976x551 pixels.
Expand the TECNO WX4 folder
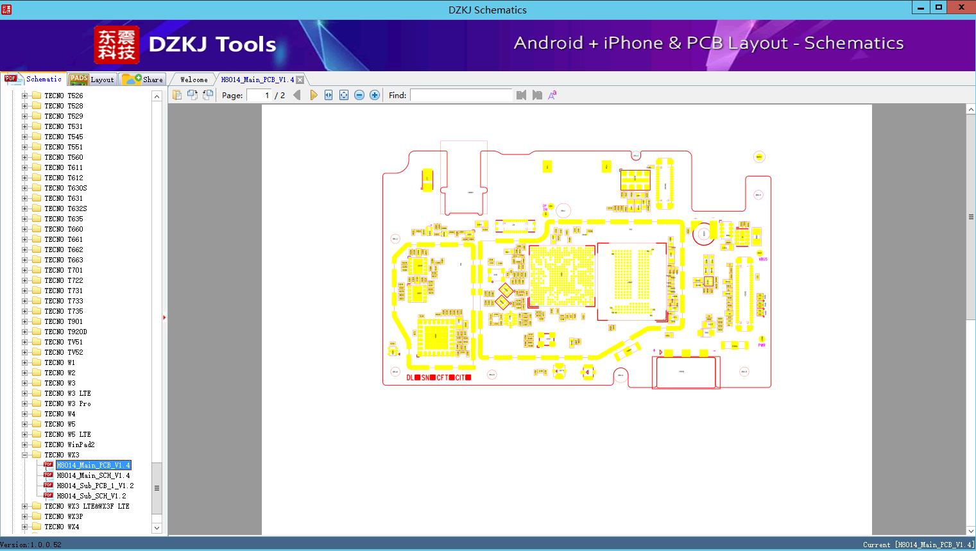pos(24,527)
